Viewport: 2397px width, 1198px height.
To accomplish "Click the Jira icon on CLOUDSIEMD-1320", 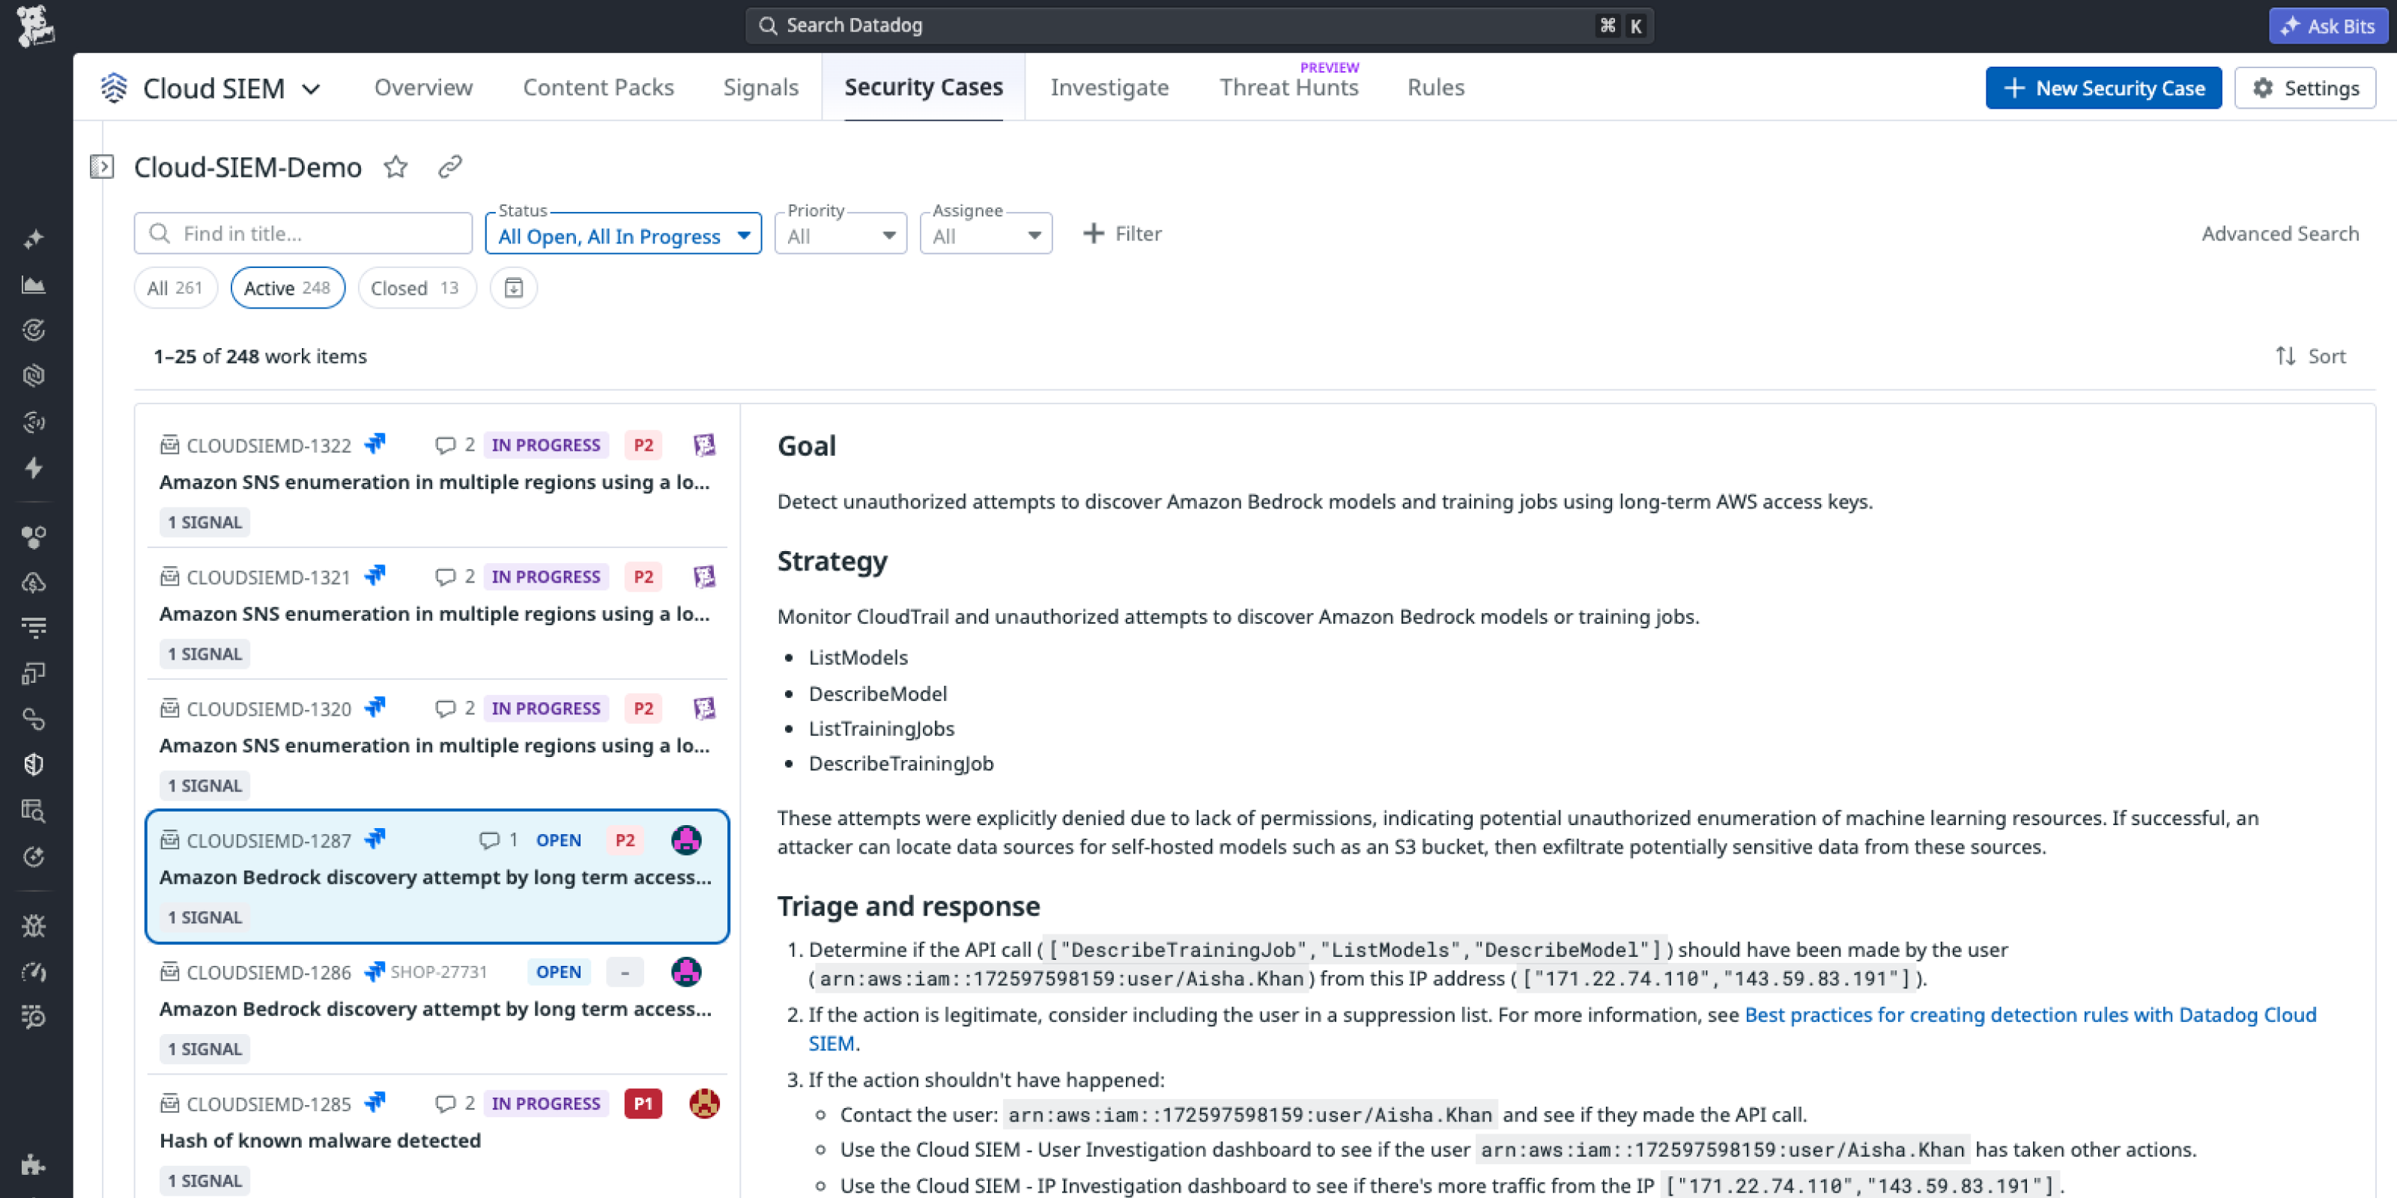I will coord(374,707).
